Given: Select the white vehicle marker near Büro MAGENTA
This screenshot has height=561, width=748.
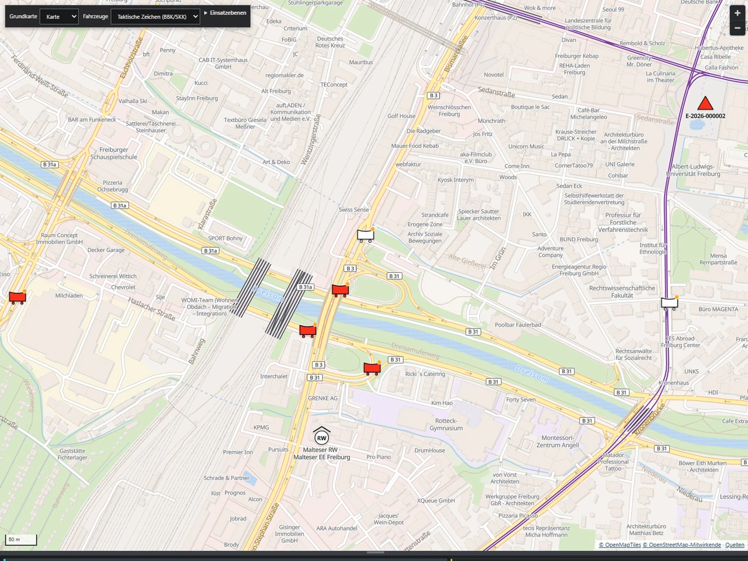Looking at the screenshot, I should click(x=670, y=303).
